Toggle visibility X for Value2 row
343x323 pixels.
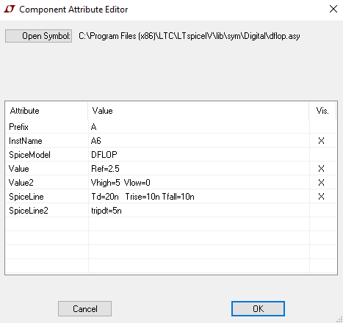(x=321, y=183)
